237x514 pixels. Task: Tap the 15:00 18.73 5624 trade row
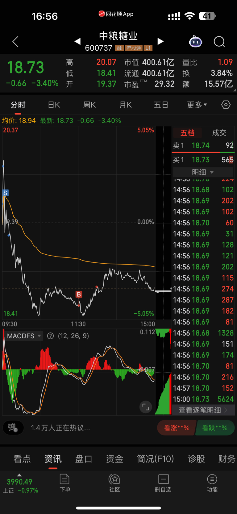203,399
